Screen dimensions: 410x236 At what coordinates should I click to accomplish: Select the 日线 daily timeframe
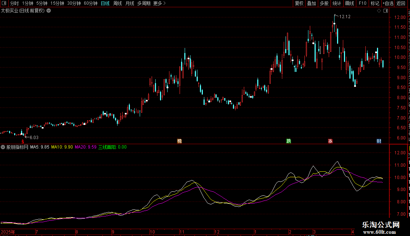105,3
